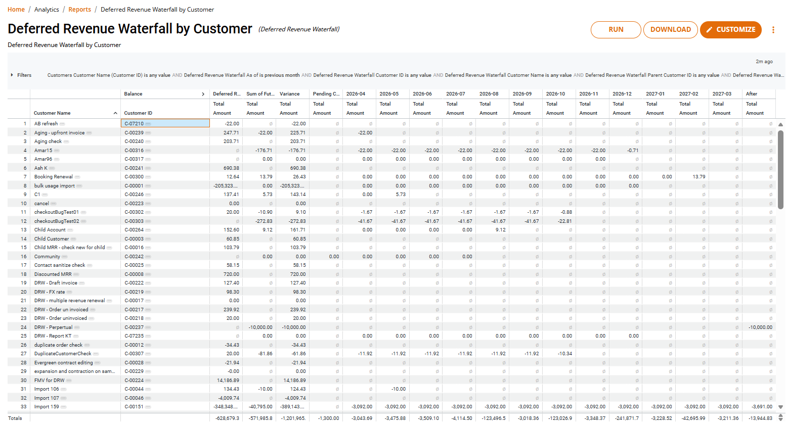Click the DOWNLOAD button

coord(670,30)
